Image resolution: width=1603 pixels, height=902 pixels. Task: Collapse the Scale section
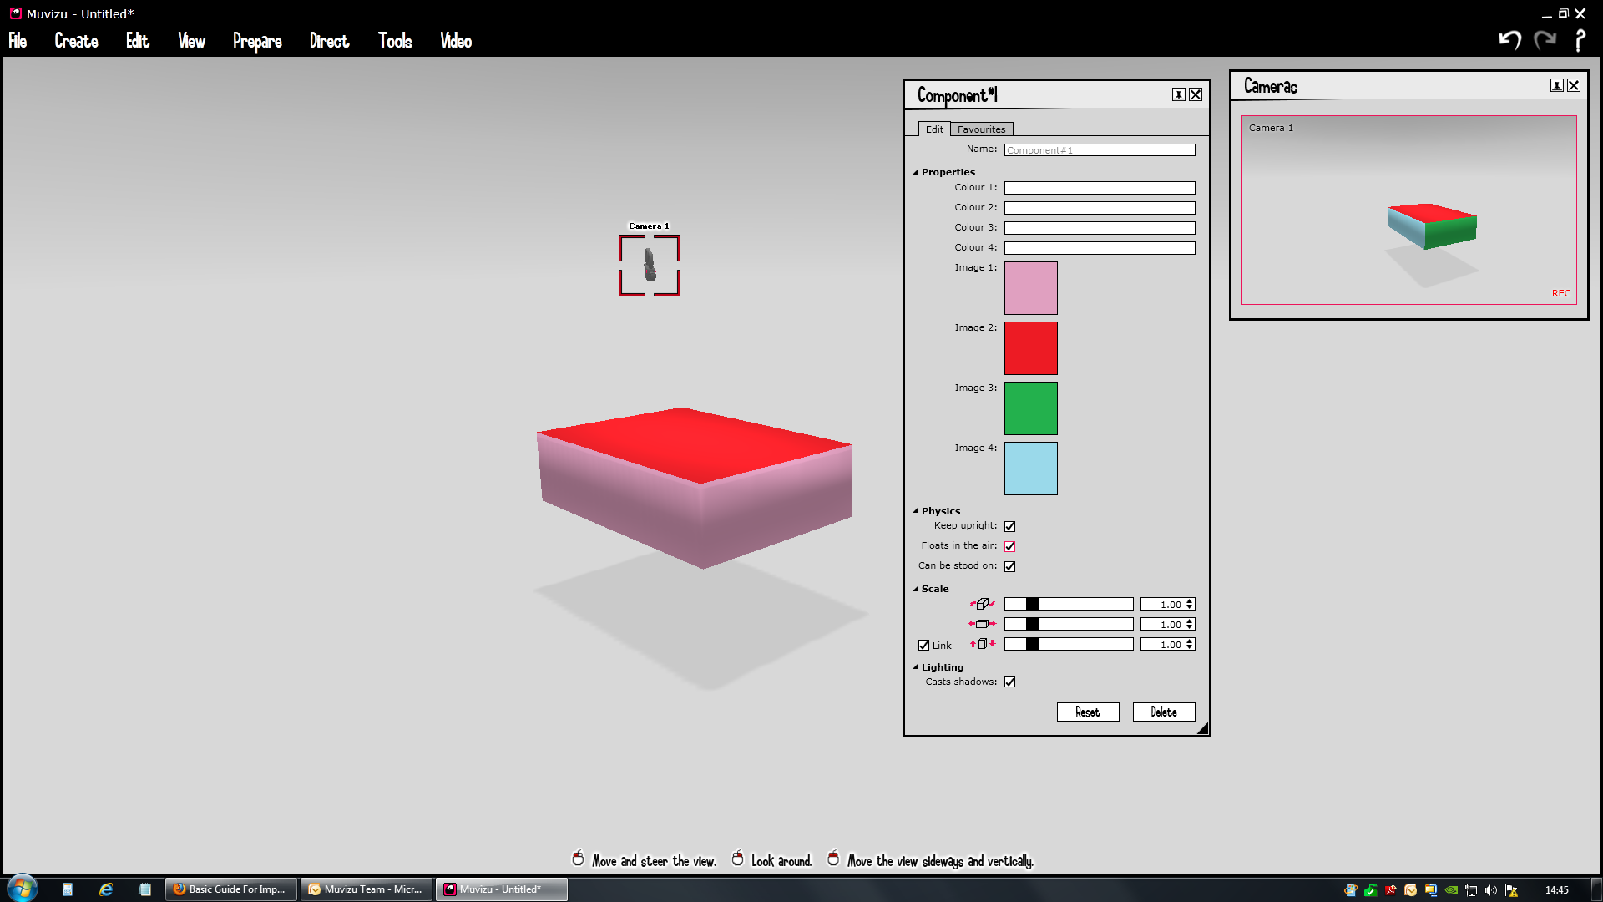point(915,589)
